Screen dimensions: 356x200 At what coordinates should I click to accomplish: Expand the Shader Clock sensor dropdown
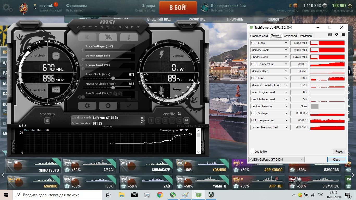click(x=286, y=57)
